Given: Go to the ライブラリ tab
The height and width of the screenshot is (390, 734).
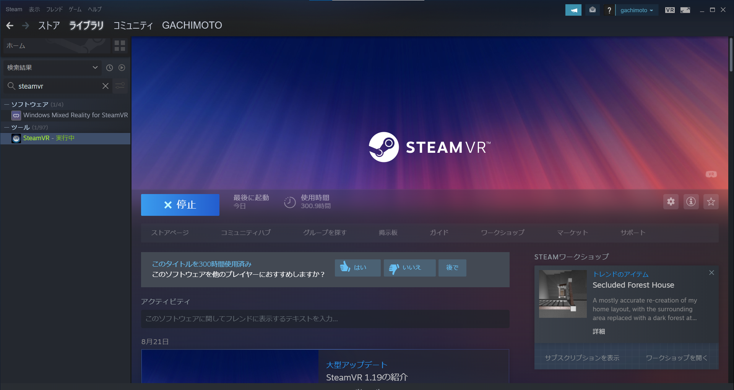Looking at the screenshot, I should (x=86, y=26).
